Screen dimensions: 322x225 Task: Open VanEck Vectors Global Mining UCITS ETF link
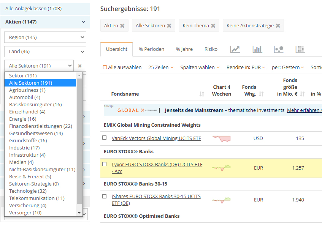[156, 138]
